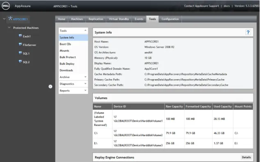Click the Contact AppAssure Support link
Screen dimensions: 260x162
tap(201, 6)
